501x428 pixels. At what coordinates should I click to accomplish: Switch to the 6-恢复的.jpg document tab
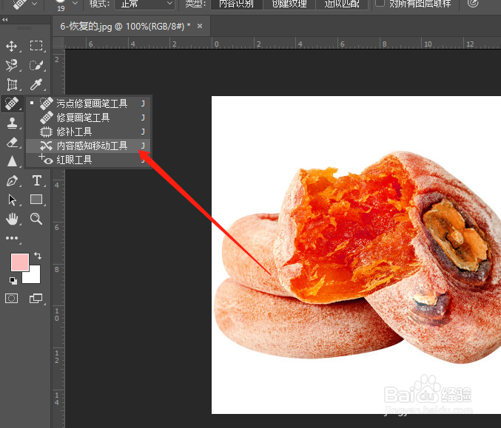[x=125, y=26]
